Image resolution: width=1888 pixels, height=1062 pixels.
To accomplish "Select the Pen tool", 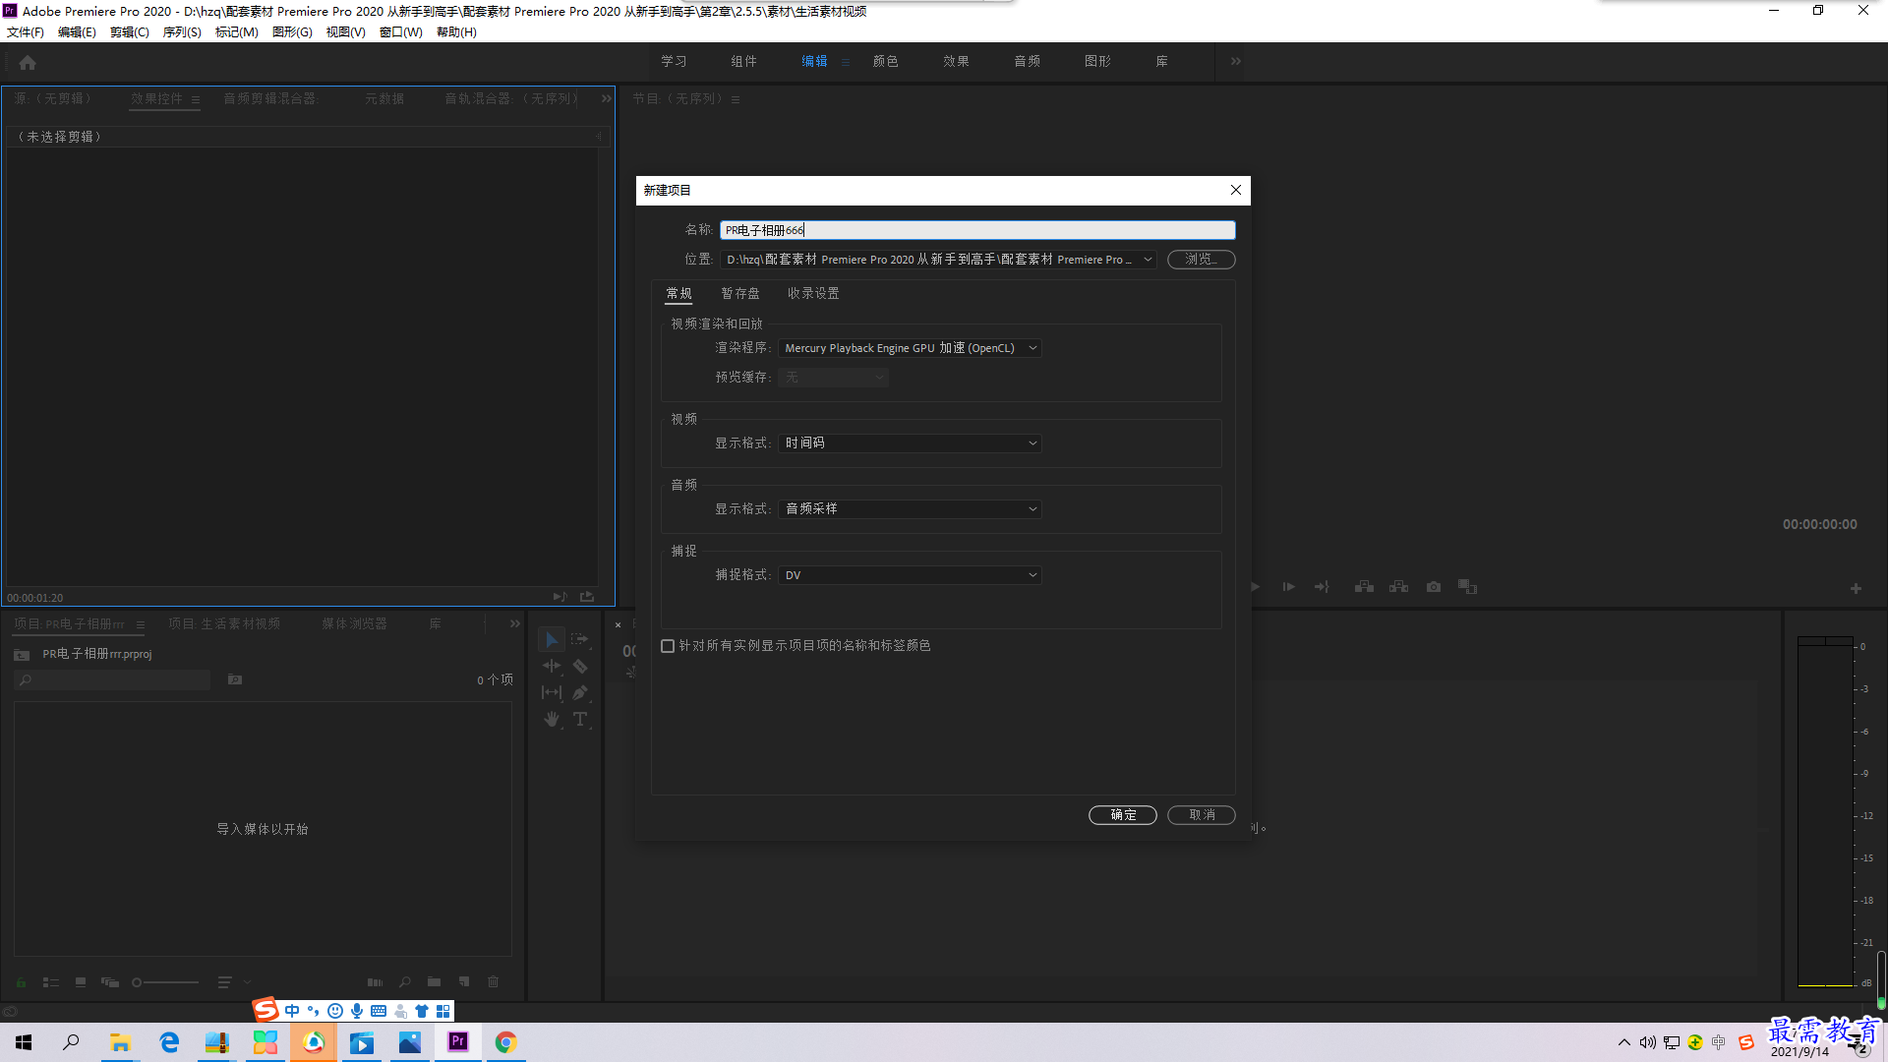I will coord(580,692).
